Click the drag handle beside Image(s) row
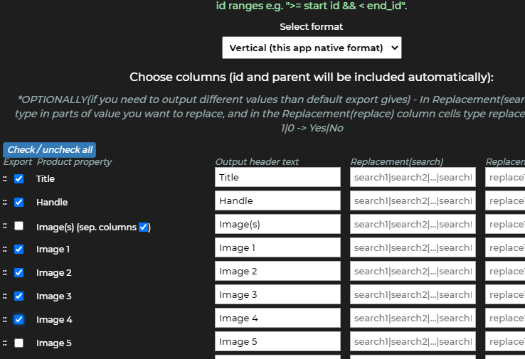 (x=4, y=226)
